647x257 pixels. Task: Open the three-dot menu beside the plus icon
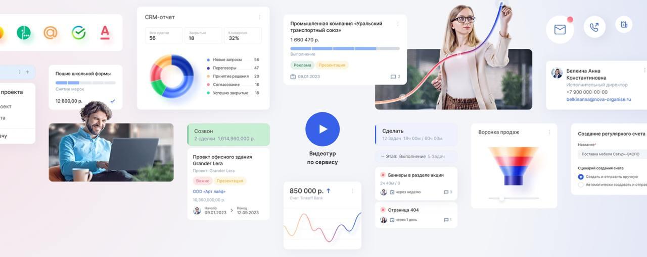[x=20, y=72]
